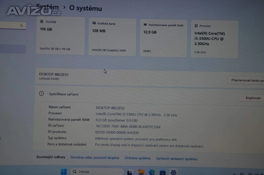Viewport: 264px width, 175px height.
Task: Follow the Ochrana systému link
Action: [137, 158]
